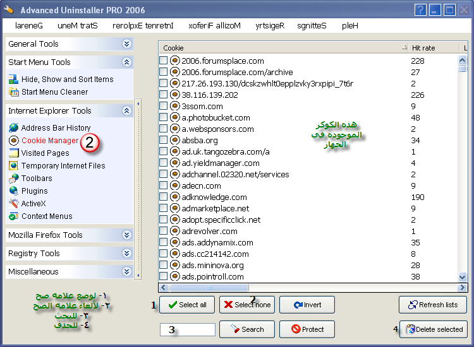Expand the General Tools section
The height and width of the screenshot is (347, 474).
pyautogui.click(x=126, y=44)
